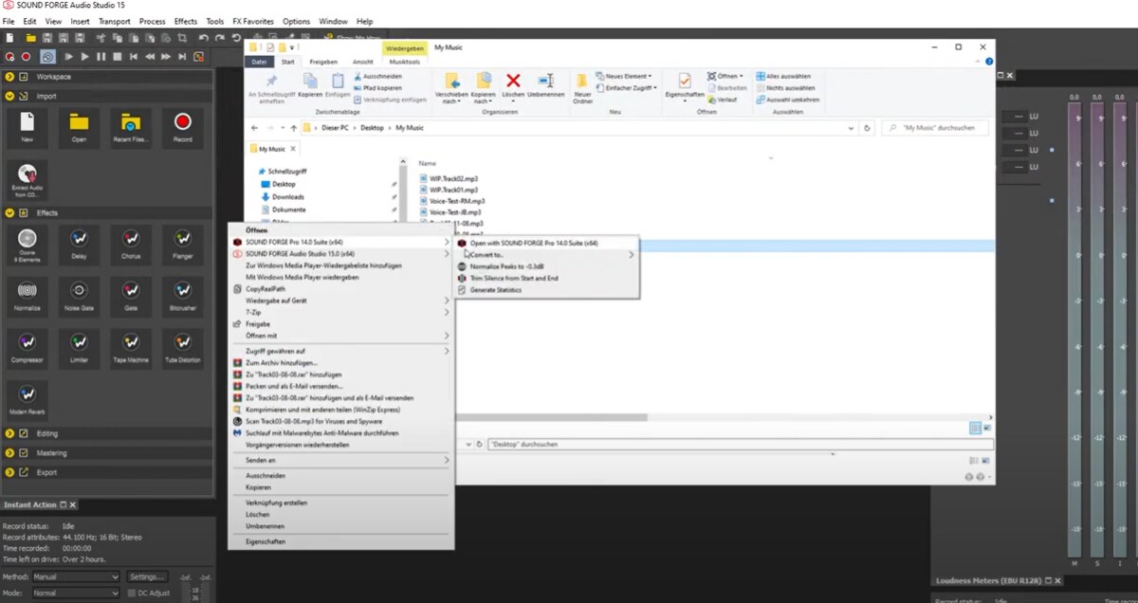Open the Recent Files tile
The image size is (1138, 603).
[131, 126]
